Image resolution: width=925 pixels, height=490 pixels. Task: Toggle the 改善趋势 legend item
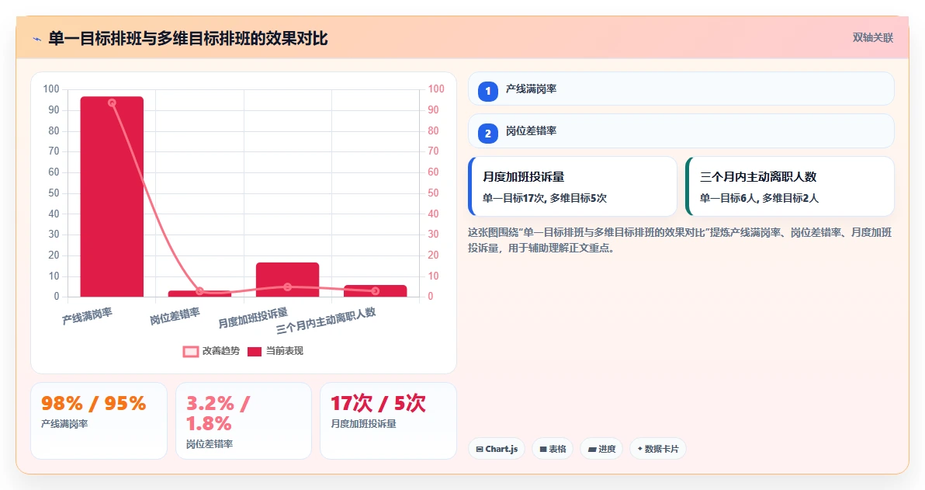(x=211, y=351)
